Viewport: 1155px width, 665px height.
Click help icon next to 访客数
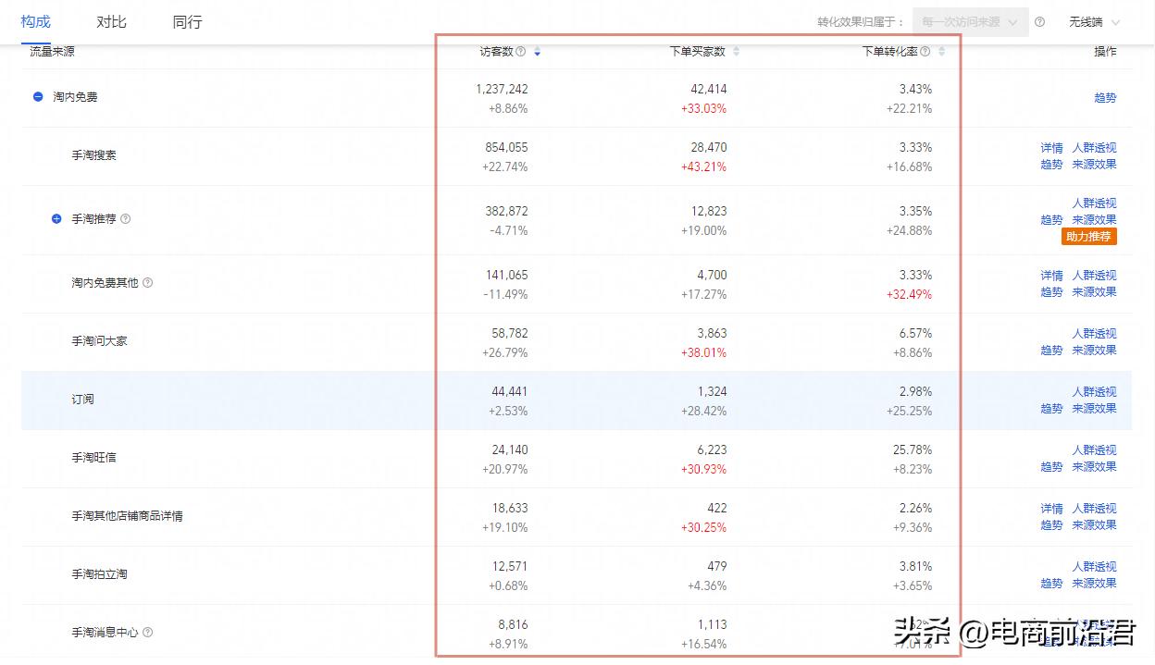(520, 52)
